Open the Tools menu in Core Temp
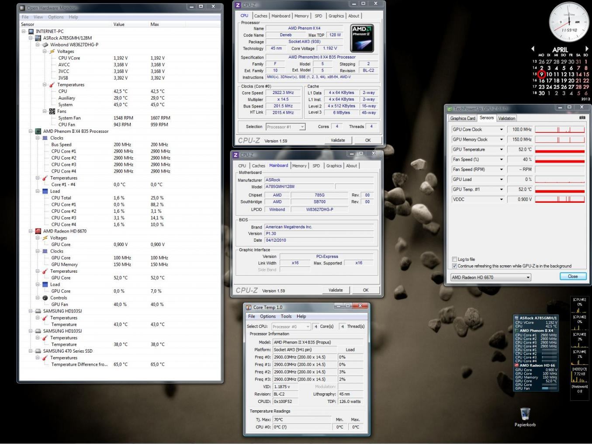Image resolution: width=592 pixels, height=444 pixels. pyautogui.click(x=286, y=316)
